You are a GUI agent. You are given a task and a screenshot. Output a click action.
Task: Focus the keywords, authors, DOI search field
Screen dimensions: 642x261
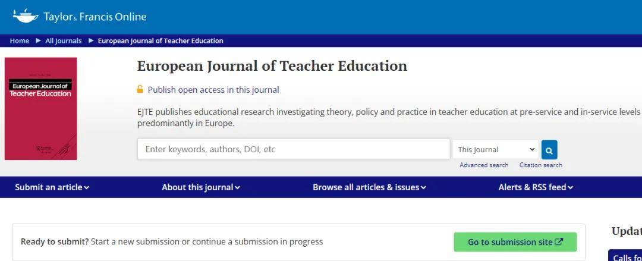[x=293, y=150]
